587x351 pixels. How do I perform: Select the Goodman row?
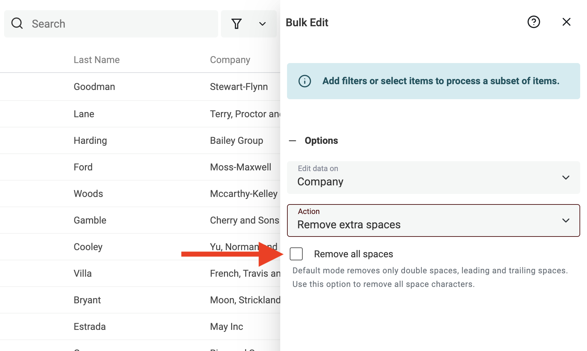(x=94, y=87)
